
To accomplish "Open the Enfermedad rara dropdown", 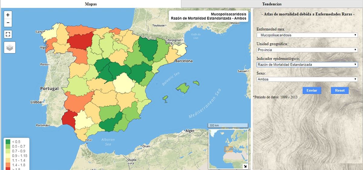I will click(307, 35).
